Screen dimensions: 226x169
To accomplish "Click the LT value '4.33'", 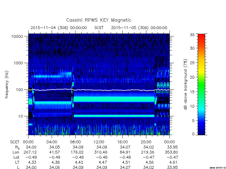I will [x=32, y=163].
